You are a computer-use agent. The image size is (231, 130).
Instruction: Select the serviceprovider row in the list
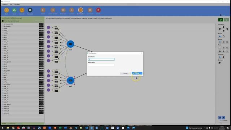pyautogui.click(x=23, y=24)
